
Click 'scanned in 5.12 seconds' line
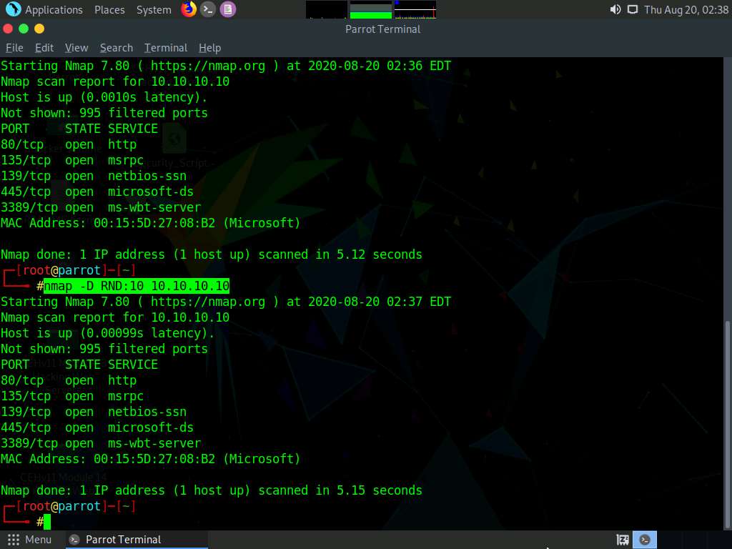212,254
